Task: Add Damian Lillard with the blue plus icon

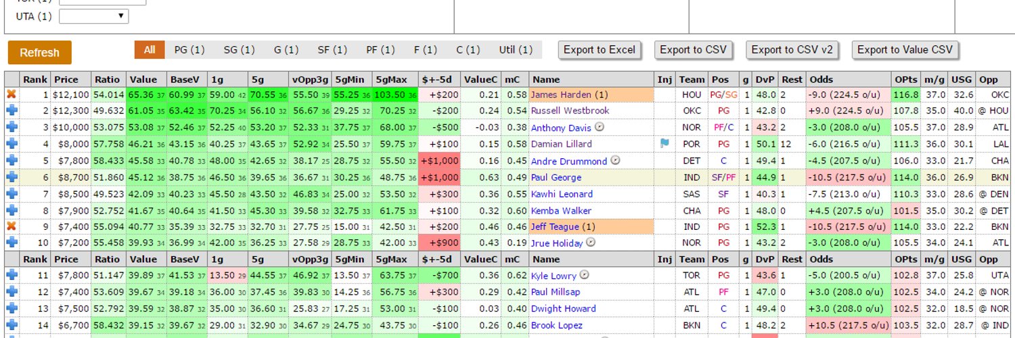Action: [x=12, y=144]
